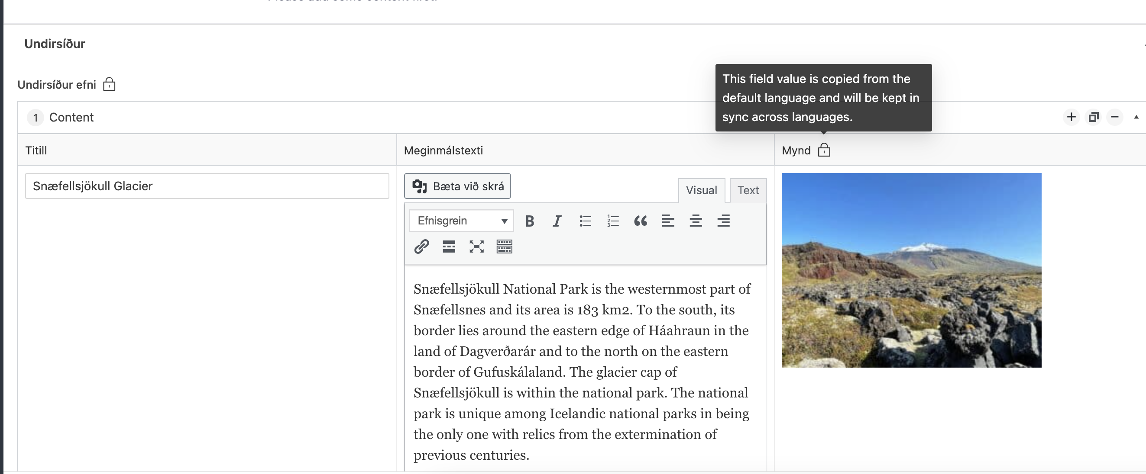Remove the Content layout with minus icon

coord(1114,117)
